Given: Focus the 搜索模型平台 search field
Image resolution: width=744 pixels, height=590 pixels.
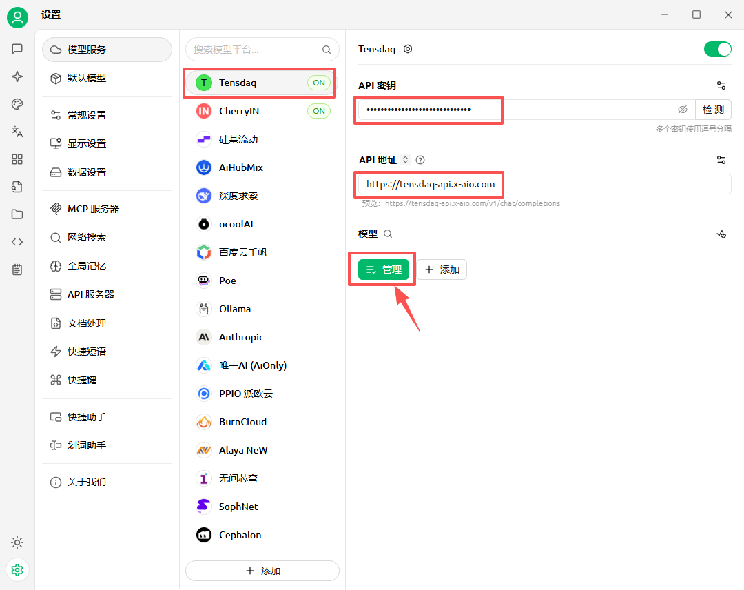Looking at the screenshot, I should (x=262, y=50).
